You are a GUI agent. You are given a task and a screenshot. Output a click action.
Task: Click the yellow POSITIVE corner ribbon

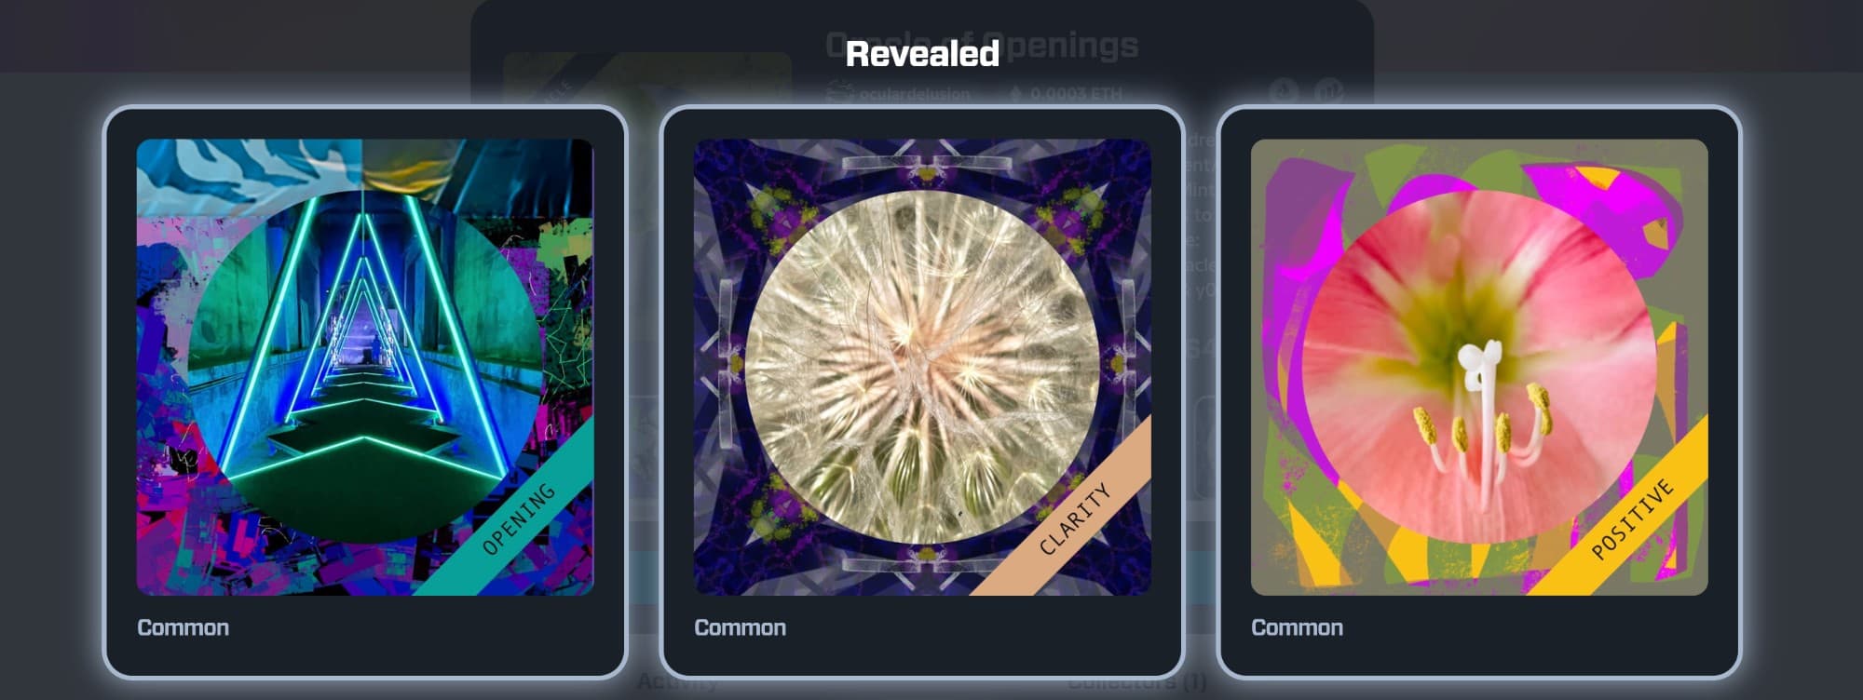coord(1631,518)
